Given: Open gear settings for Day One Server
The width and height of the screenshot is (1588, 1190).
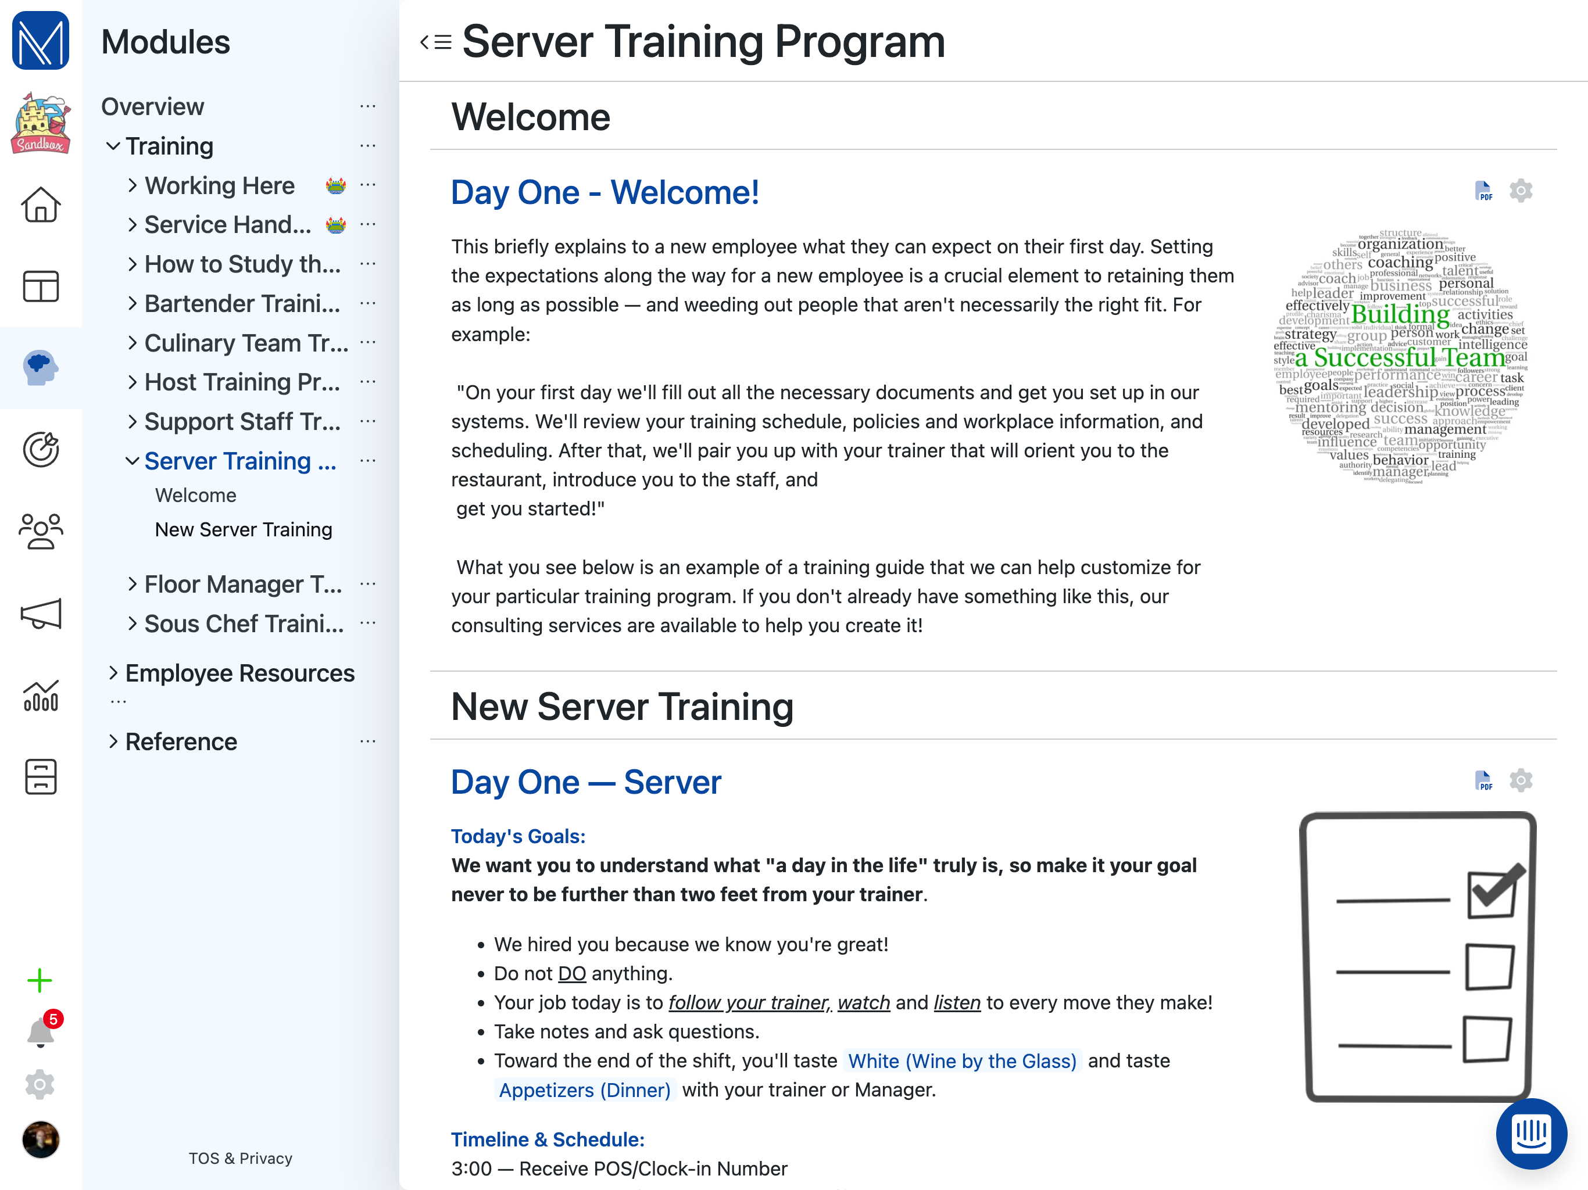Looking at the screenshot, I should click(x=1521, y=780).
